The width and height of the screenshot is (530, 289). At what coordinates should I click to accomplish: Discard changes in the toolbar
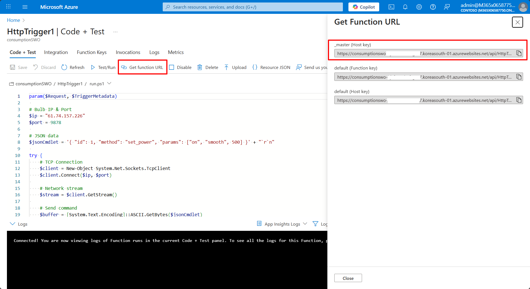(x=44, y=67)
